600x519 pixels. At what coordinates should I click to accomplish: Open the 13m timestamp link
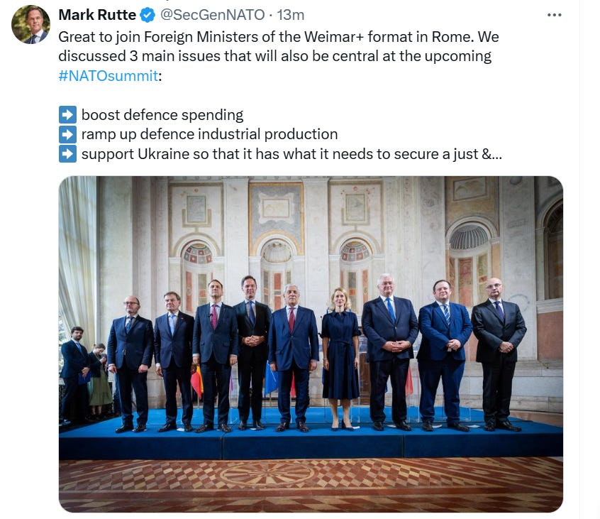point(291,16)
